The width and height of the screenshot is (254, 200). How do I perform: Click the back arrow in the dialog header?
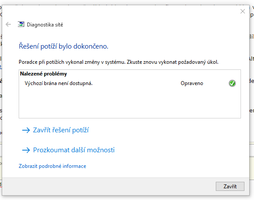(8, 24)
